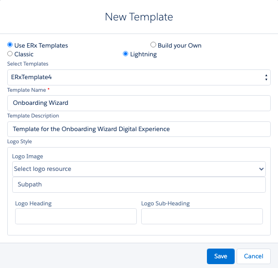
Task: Select the Classic radio button
Action: pyautogui.click(x=10, y=54)
